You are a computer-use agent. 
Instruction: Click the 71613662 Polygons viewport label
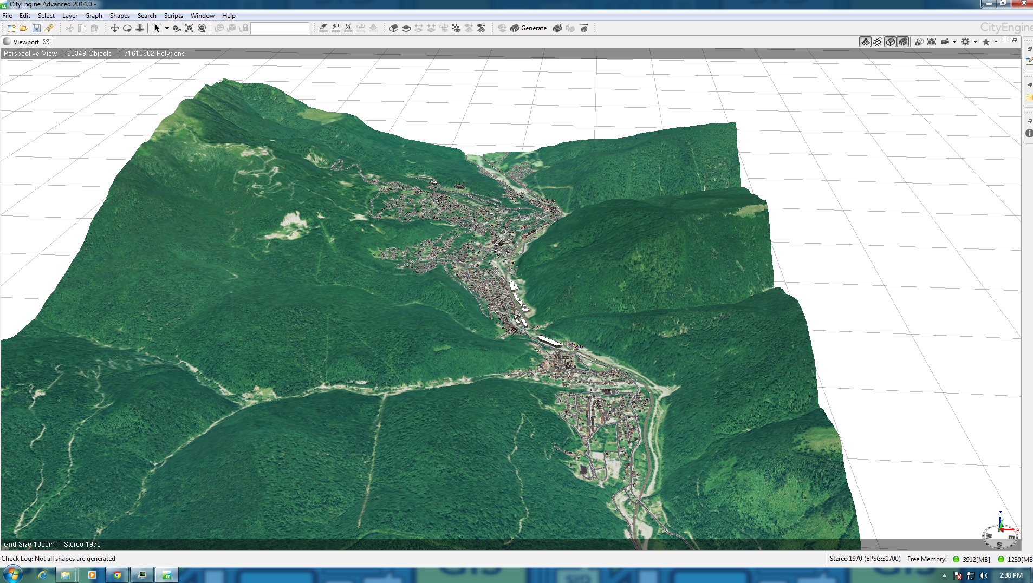pyautogui.click(x=154, y=54)
